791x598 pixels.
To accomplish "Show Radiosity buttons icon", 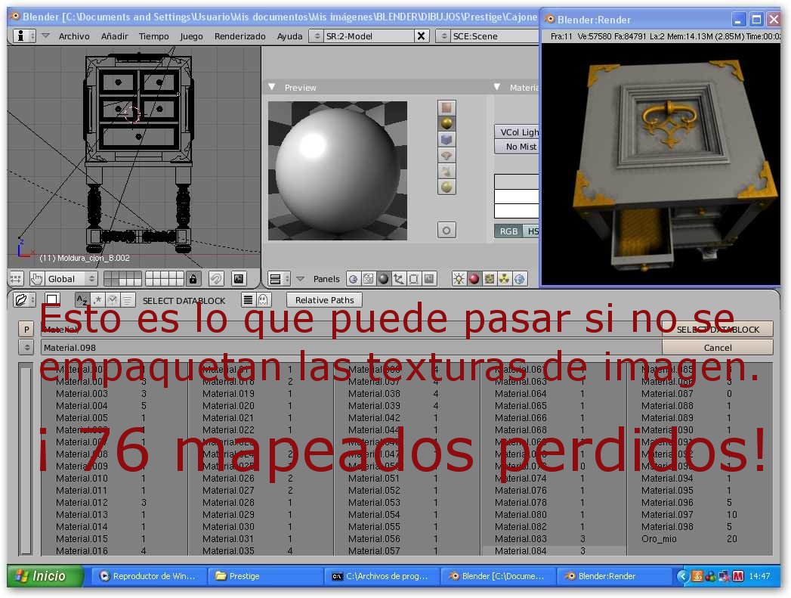I will 504,279.
